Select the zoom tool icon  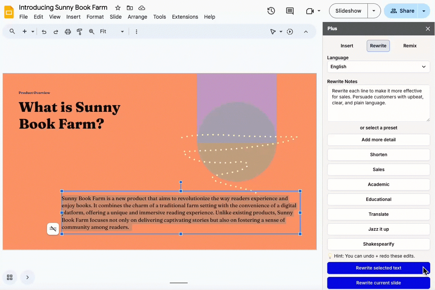(91, 32)
